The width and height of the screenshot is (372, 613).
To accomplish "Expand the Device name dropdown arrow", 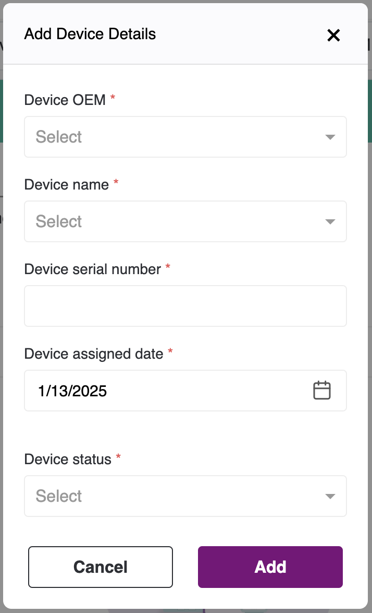I will coord(330,221).
